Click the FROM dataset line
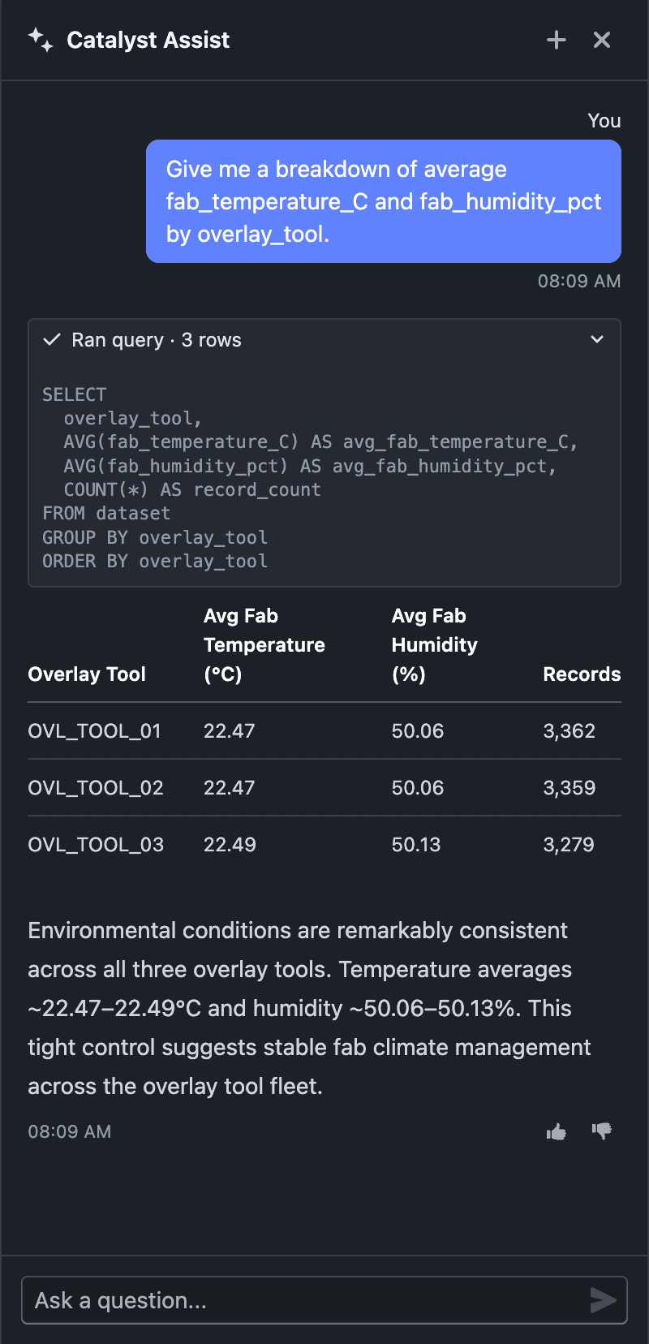 pyautogui.click(x=106, y=514)
